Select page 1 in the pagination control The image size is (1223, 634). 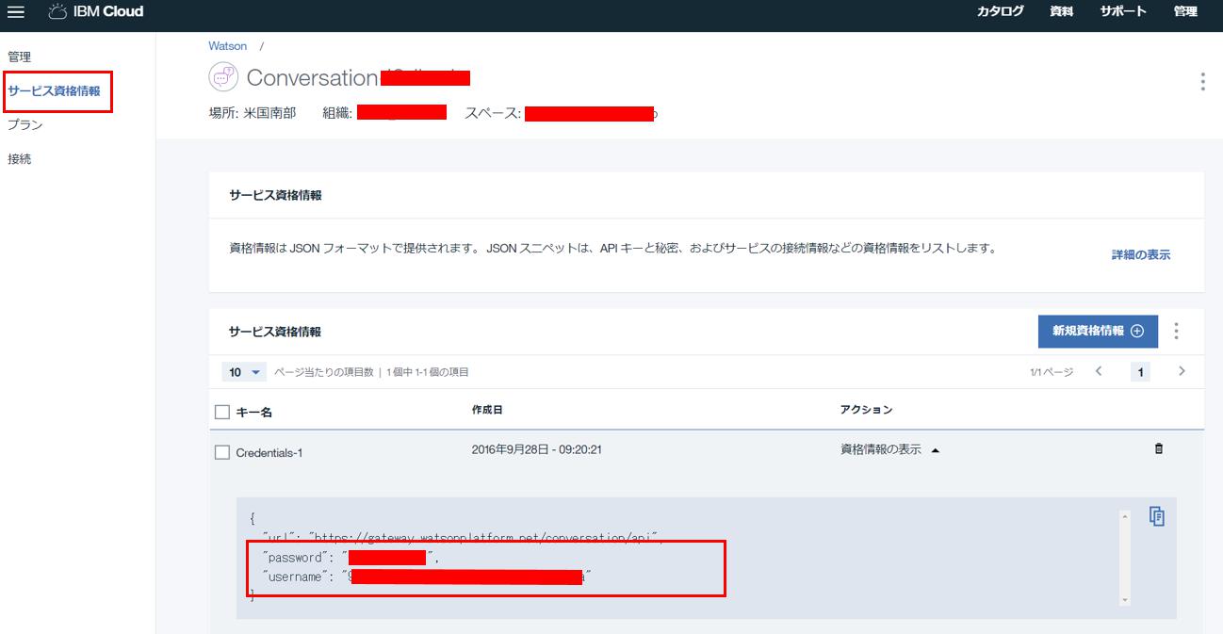coord(1140,371)
